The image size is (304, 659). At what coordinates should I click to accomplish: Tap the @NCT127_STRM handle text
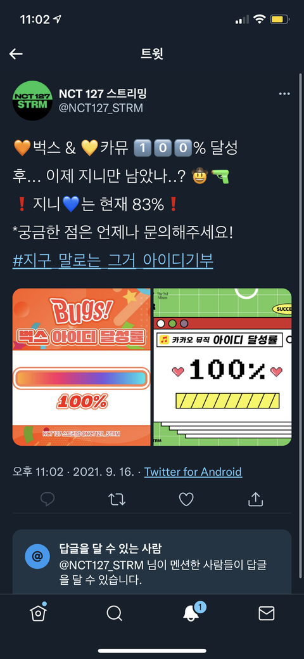click(101, 108)
